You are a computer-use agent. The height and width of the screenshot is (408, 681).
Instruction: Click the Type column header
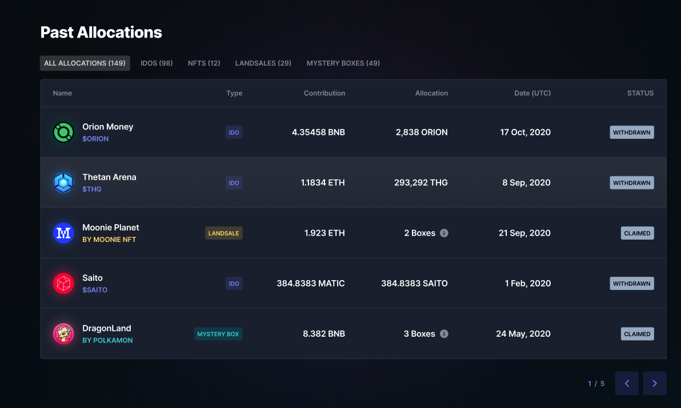234,93
